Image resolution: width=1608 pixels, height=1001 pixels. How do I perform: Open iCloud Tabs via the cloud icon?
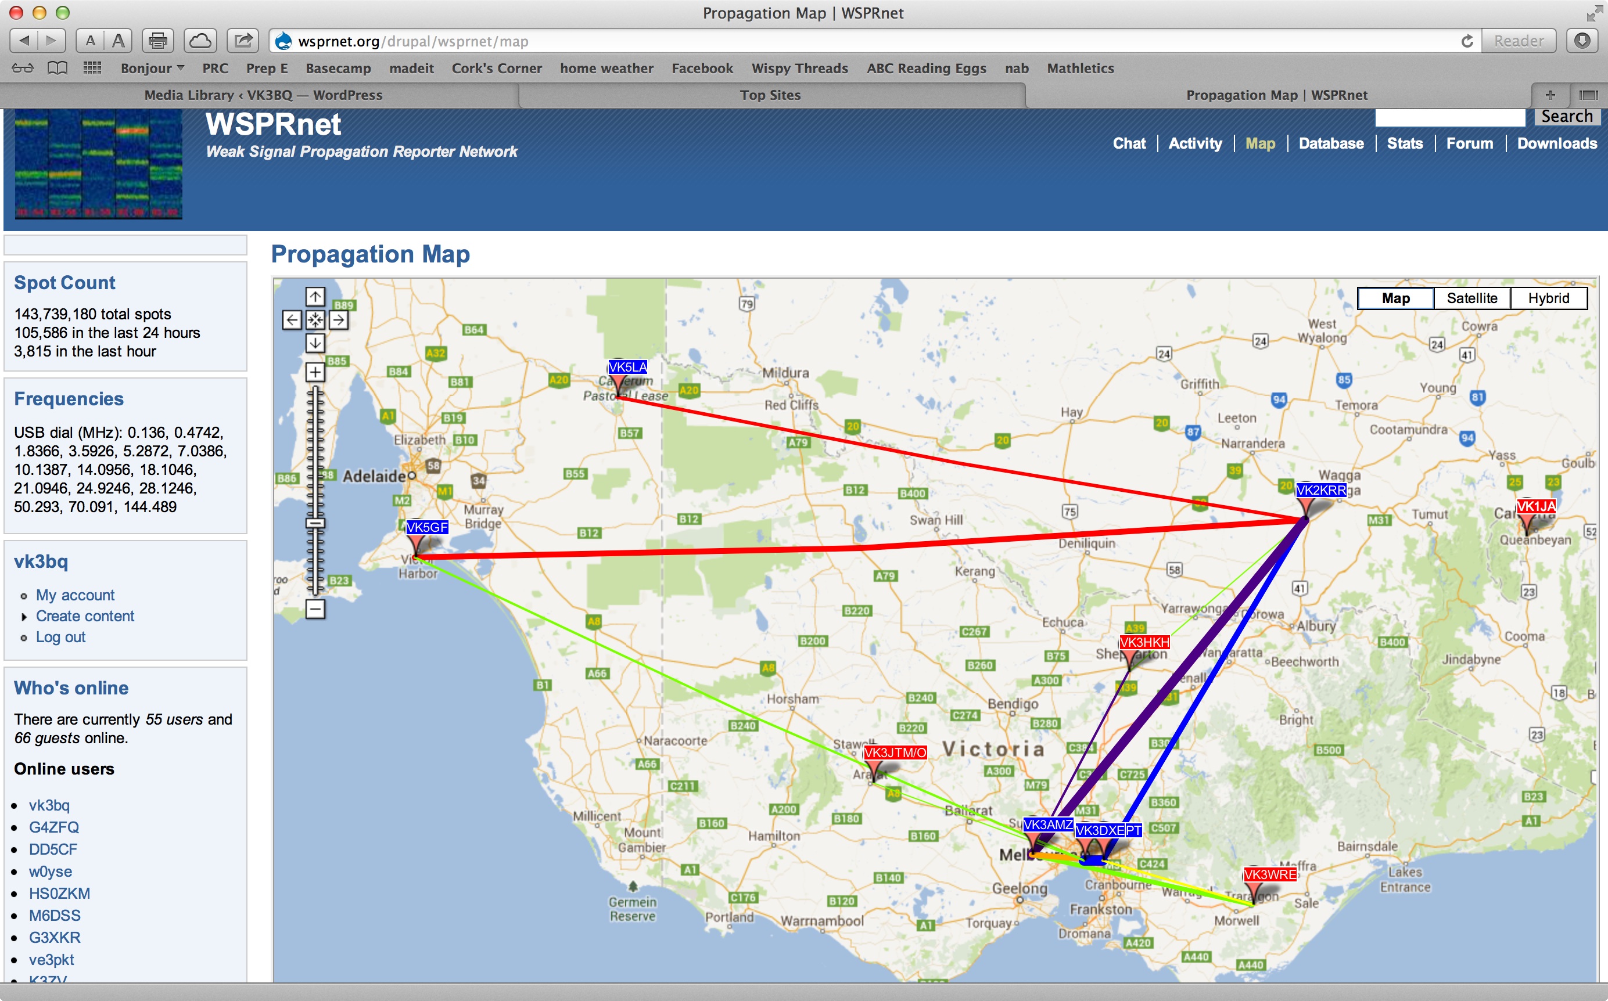pyautogui.click(x=200, y=41)
